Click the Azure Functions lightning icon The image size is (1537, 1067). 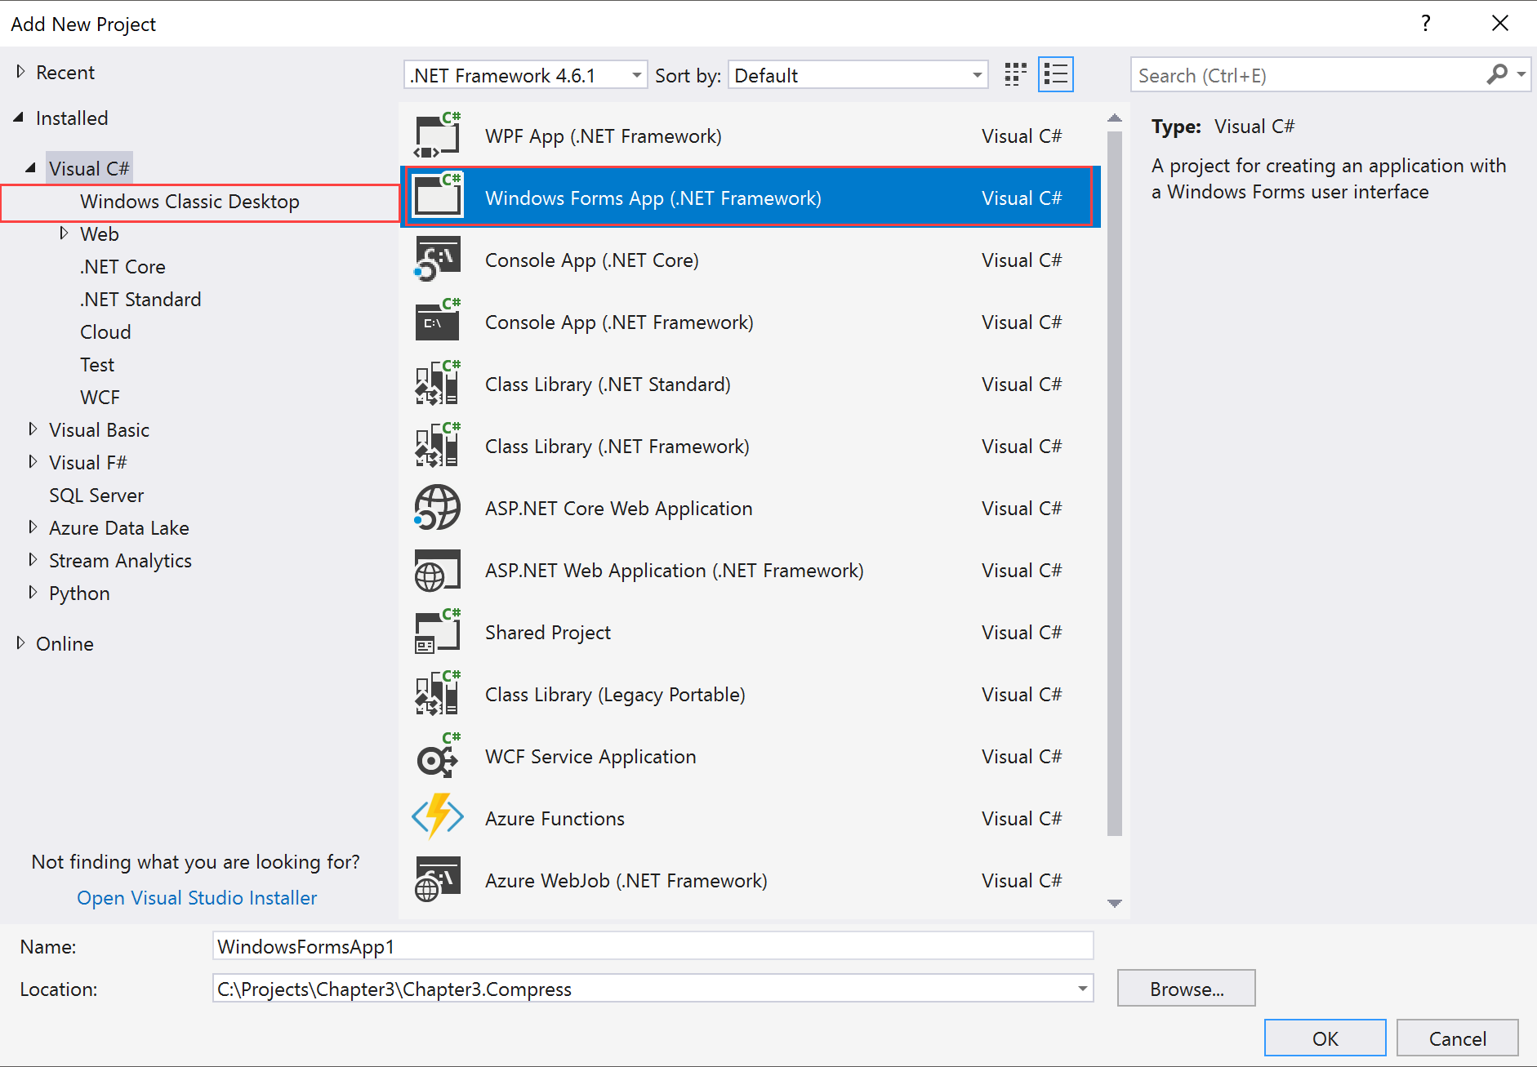coord(438,817)
